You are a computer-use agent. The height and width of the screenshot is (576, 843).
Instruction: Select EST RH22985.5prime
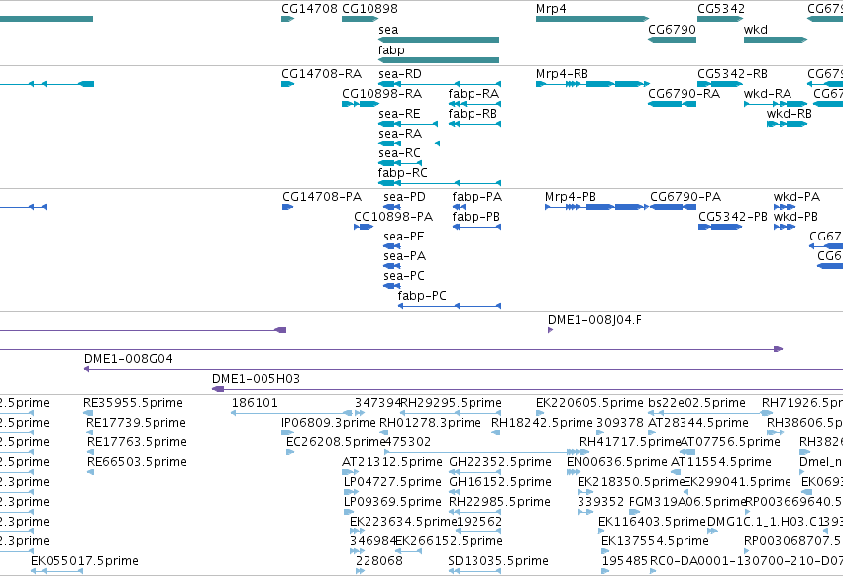(499, 502)
